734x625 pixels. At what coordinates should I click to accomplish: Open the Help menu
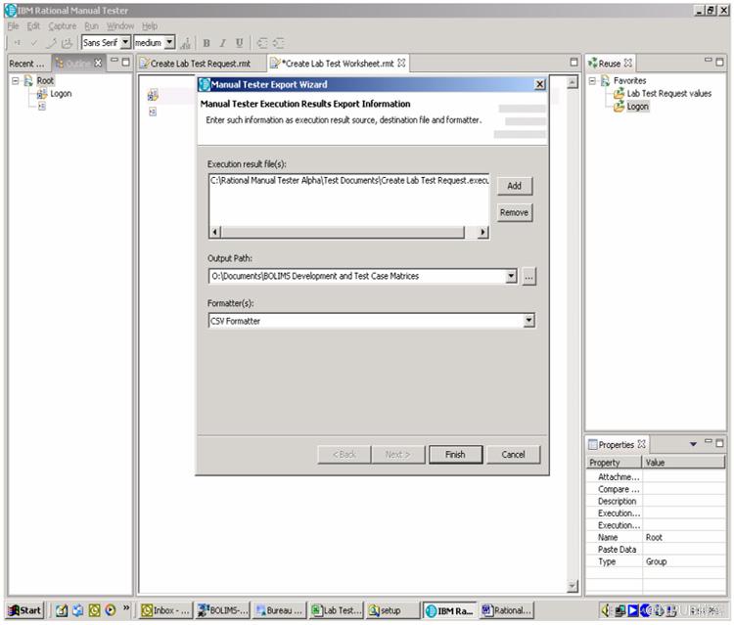pos(150,26)
